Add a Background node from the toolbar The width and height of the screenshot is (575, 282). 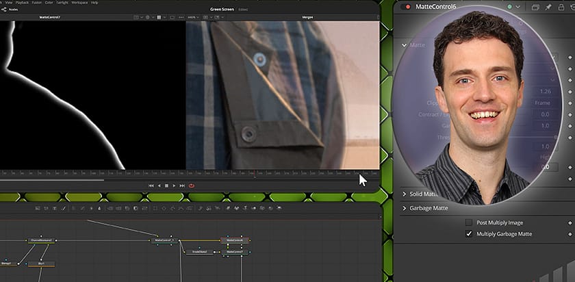37,208
